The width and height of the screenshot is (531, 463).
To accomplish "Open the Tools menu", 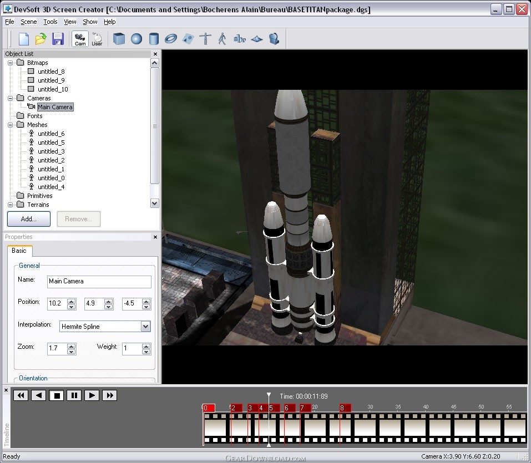I will (x=50, y=22).
